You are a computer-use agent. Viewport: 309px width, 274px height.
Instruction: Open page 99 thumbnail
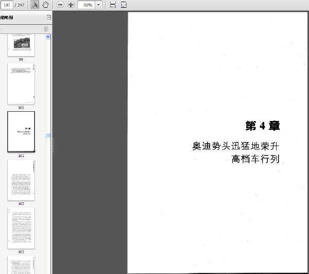tap(21, 45)
